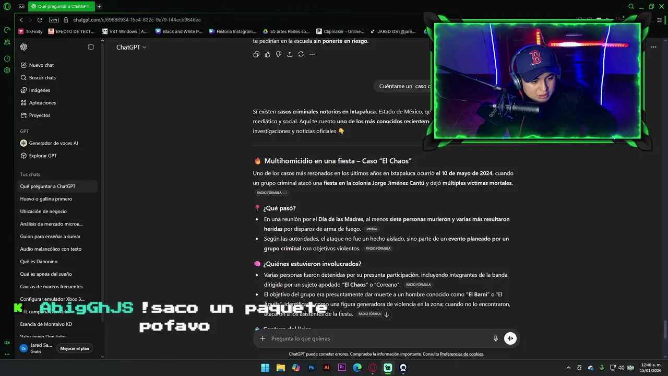Open the Opera GX main menu logo

coord(7,7)
